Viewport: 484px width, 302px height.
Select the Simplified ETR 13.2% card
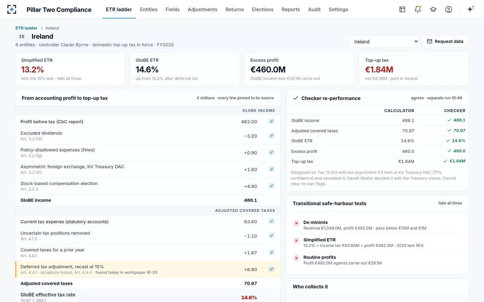[x=70, y=69]
